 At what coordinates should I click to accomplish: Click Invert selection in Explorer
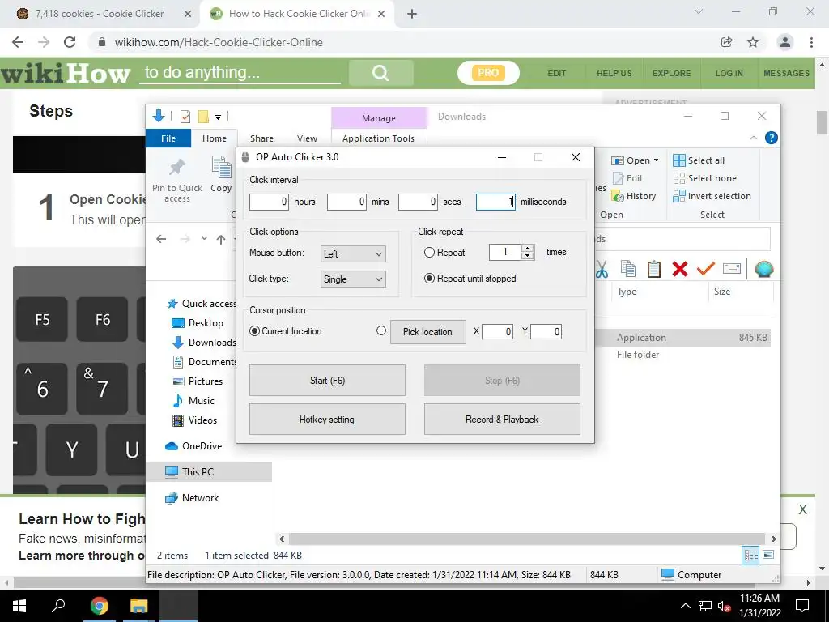point(712,196)
